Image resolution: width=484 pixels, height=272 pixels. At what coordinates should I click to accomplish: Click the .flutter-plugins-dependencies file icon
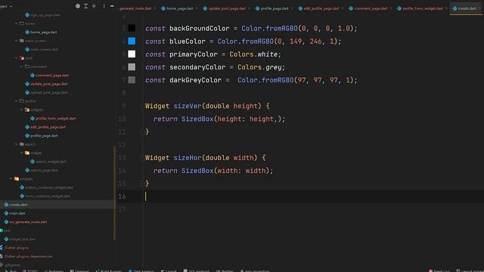click(2, 256)
